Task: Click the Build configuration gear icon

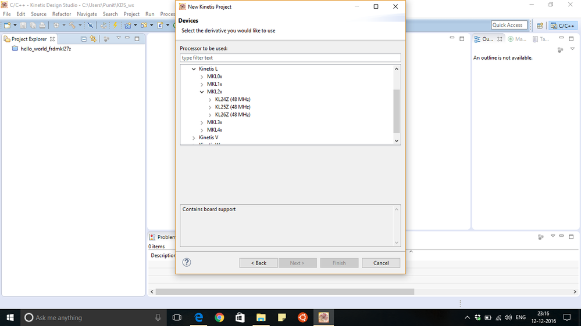Action: click(x=56, y=25)
